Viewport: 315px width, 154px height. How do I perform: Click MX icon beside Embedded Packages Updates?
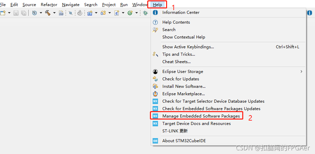click(155, 109)
